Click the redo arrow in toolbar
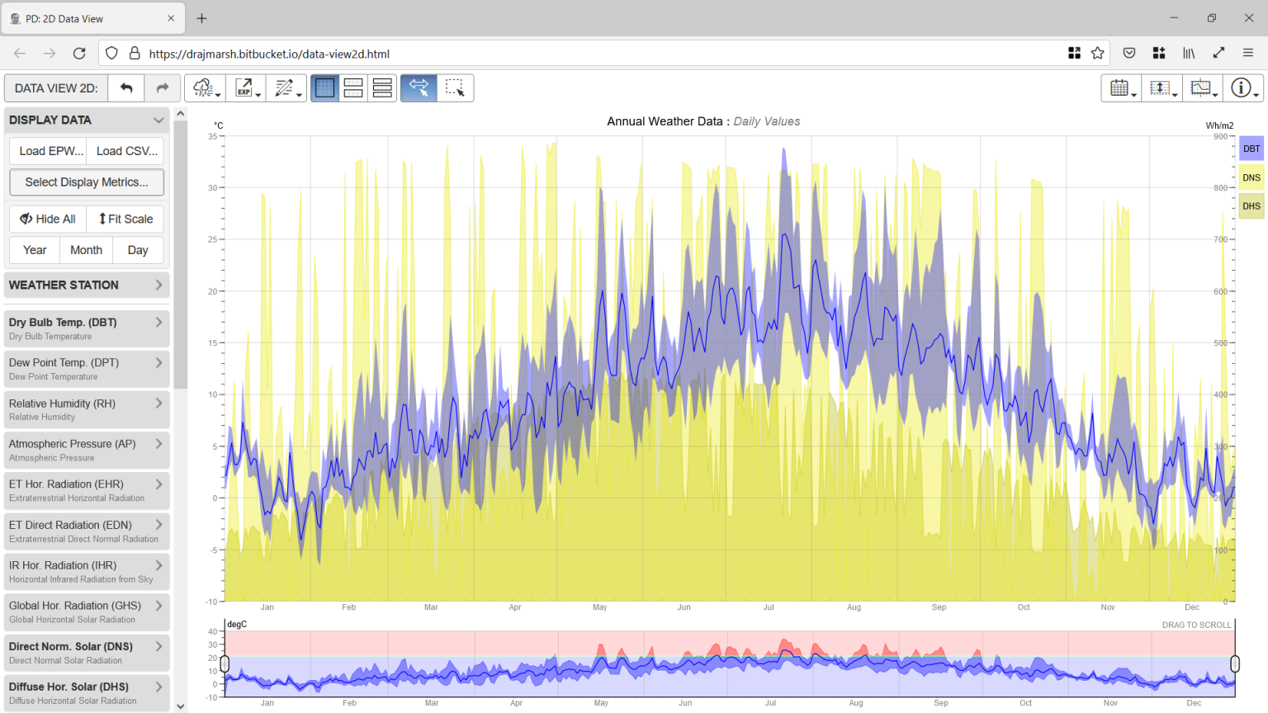The width and height of the screenshot is (1268, 713). click(163, 88)
